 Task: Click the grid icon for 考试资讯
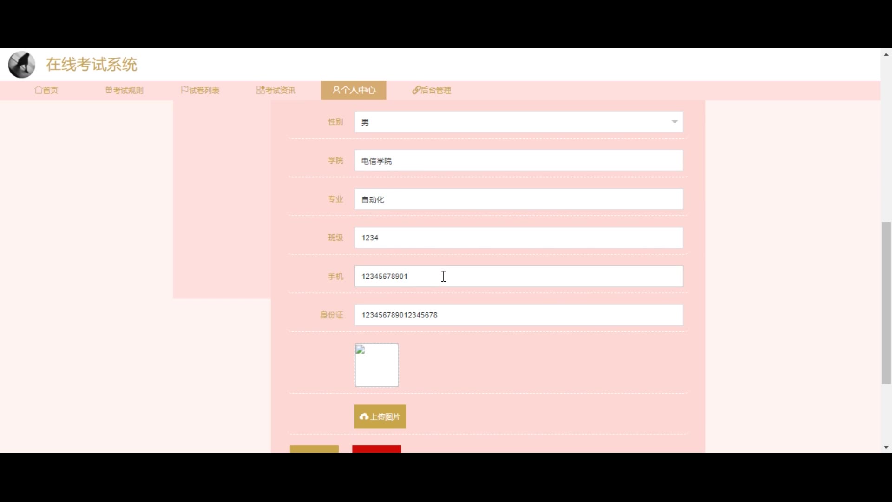pyautogui.click(x=260, y=90)
